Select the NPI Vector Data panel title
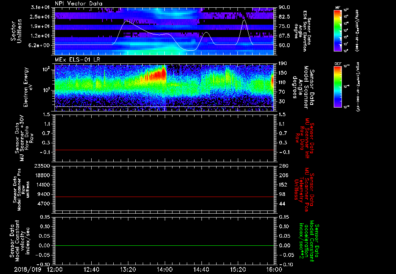396x274 pixels. point(79,4)
